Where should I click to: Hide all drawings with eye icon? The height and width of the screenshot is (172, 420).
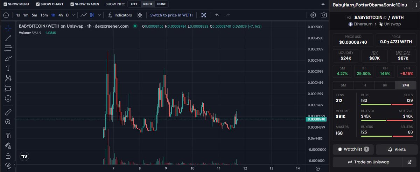pos(8,165)
